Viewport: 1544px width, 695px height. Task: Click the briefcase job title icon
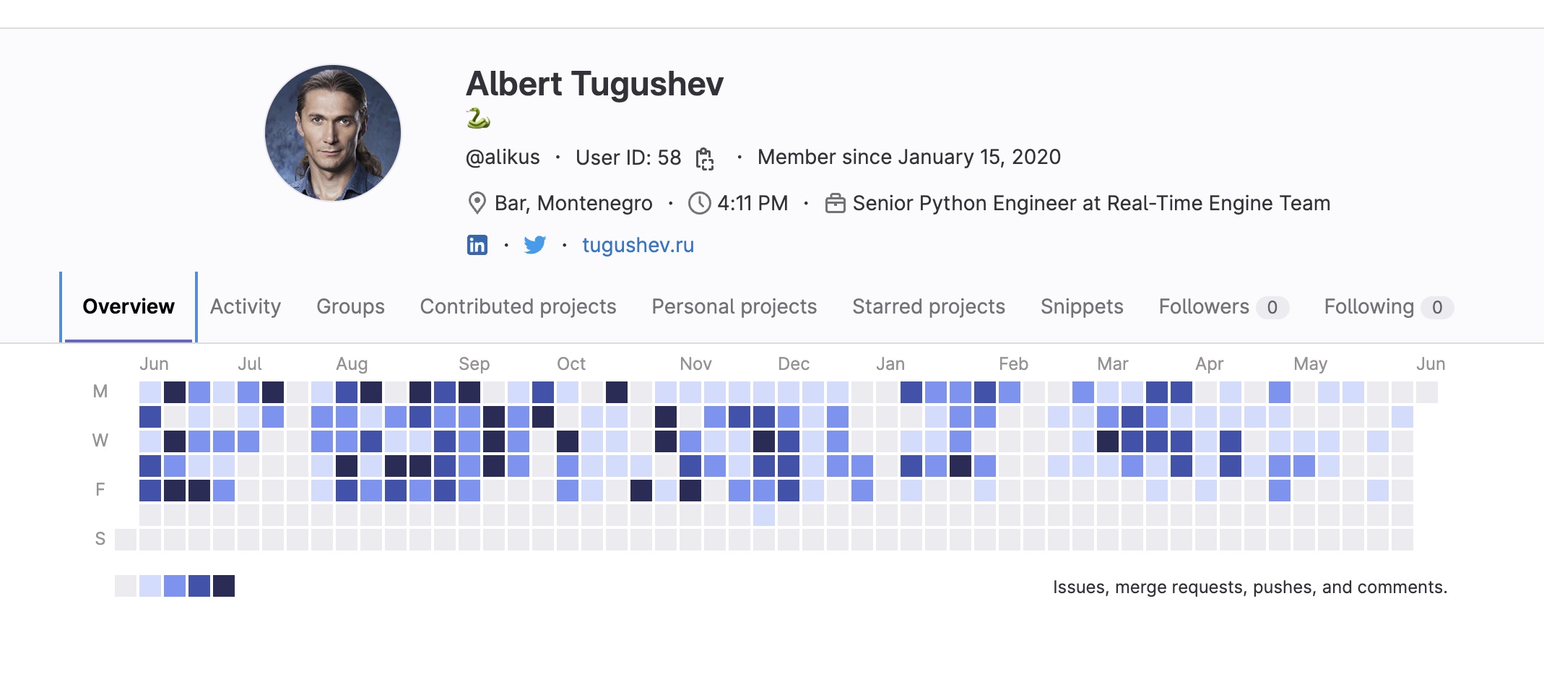point(835,203)
